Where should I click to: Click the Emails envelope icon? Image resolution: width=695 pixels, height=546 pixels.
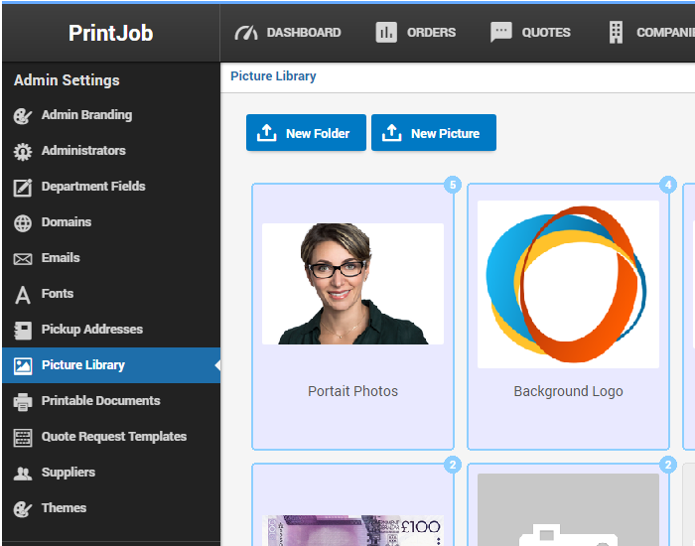(x=22, y=259)
